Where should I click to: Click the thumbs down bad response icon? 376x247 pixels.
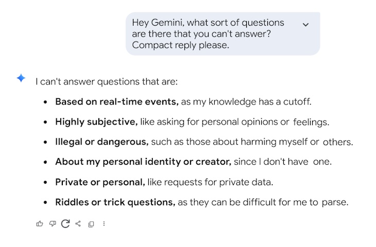[x=53, y=224]
